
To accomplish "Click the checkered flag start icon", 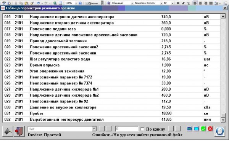I will click(x=8, y=131).
